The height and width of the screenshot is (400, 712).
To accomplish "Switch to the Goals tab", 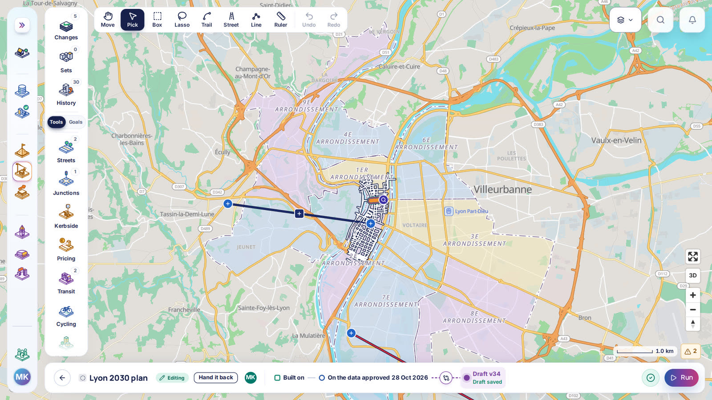I will coord(76,122).
